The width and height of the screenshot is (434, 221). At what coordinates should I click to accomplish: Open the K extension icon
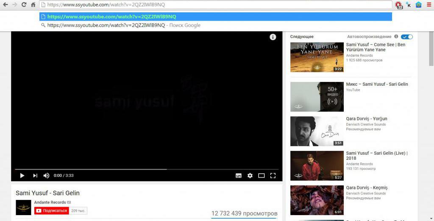(409, 5)
